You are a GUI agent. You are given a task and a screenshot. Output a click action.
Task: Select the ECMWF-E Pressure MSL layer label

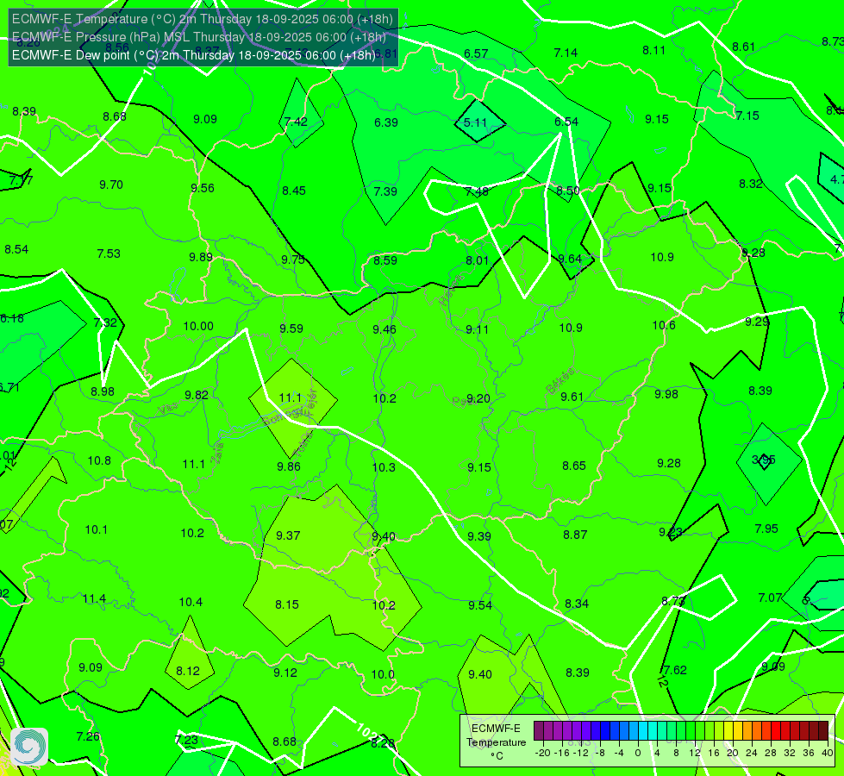199,37
